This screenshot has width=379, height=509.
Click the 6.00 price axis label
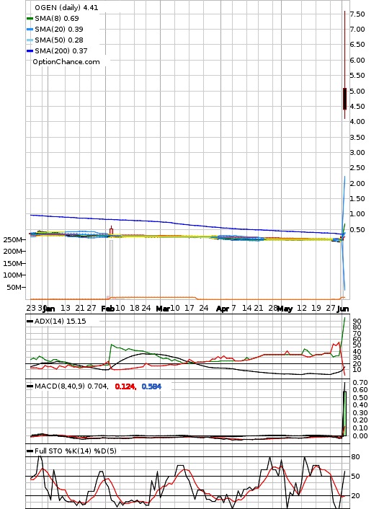357,60
